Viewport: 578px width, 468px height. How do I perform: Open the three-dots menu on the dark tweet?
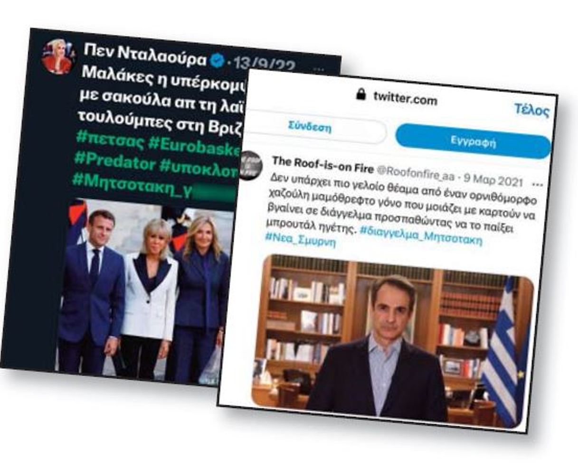[318, 69]
